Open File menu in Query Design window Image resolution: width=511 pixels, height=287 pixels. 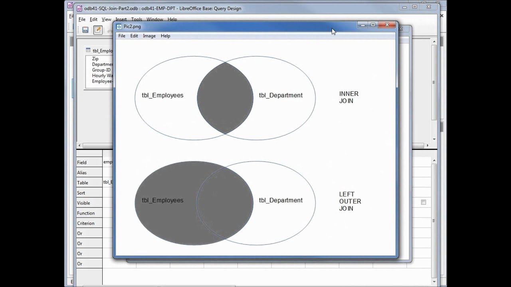point(82,19)
